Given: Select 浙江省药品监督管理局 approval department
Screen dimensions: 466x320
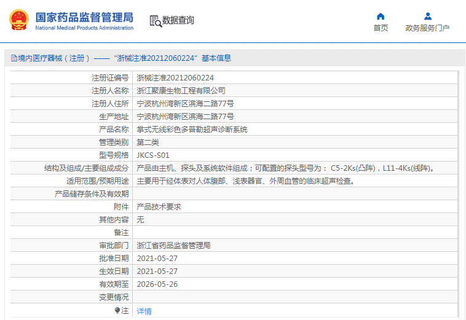Looking at the screenshot, I should [173, 246].
